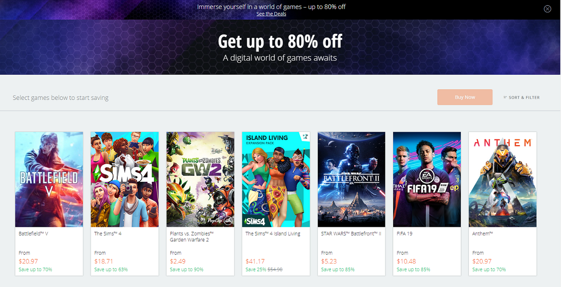This screenshot has width=561, height=287.
Task: Select The Sims 4 game cover
Action: [125, 179]
